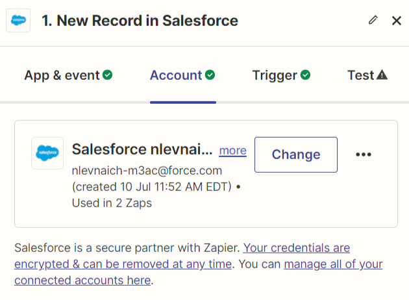Screen dimensions: 409x300
Task: Click '(created 10 Jul 11:52 AM EDT)' text
Action: click(151, 187)
